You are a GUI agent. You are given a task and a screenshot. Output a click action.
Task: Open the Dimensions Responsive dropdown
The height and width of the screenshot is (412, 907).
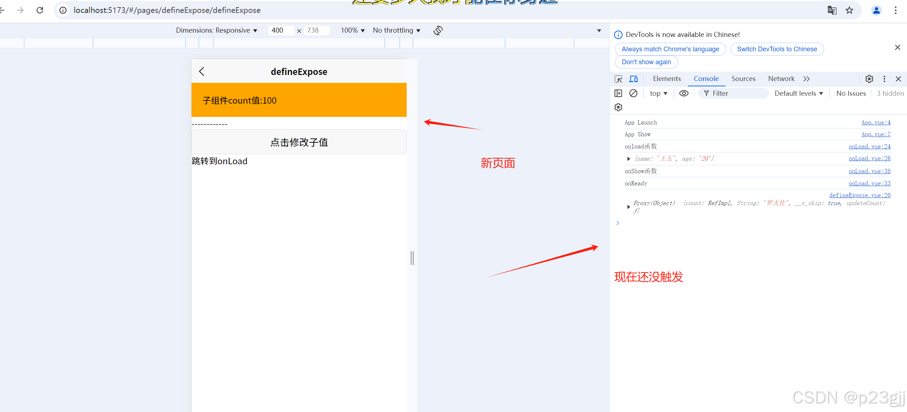(216, 30)
